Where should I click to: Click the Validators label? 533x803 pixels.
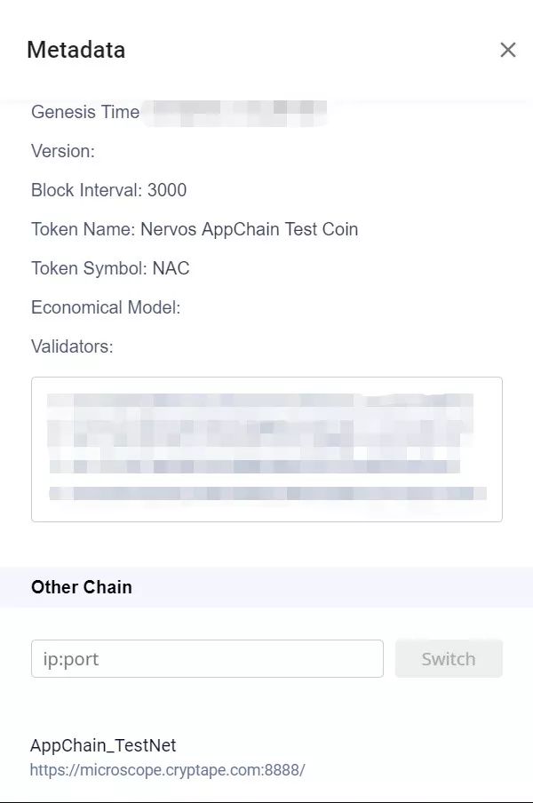pyautogui.click(x=72, y=346)
